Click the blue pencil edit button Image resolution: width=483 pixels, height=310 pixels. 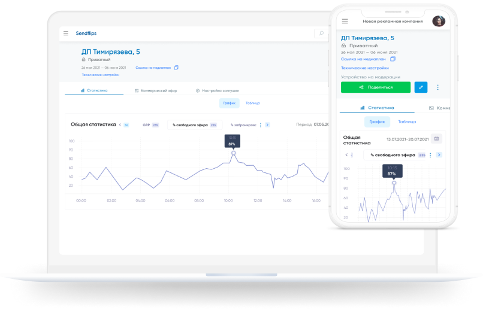point(421,87)
